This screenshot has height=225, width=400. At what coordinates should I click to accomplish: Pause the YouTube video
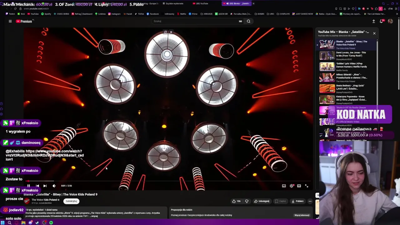point(28,186)
